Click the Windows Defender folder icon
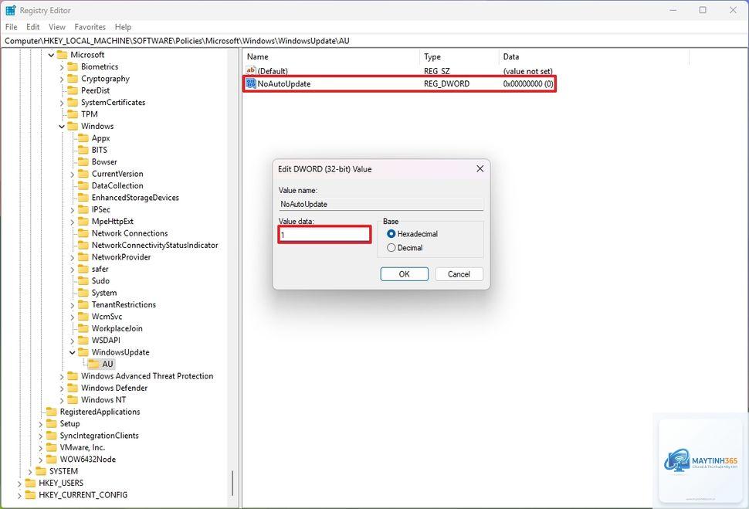 tap(73, 388)
